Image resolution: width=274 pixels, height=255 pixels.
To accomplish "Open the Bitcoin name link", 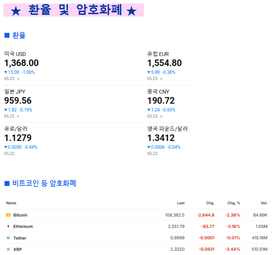I will (x=20, y=215).
